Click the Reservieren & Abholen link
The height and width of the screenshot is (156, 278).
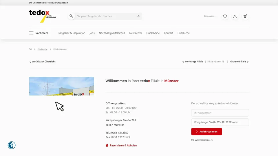123,145
